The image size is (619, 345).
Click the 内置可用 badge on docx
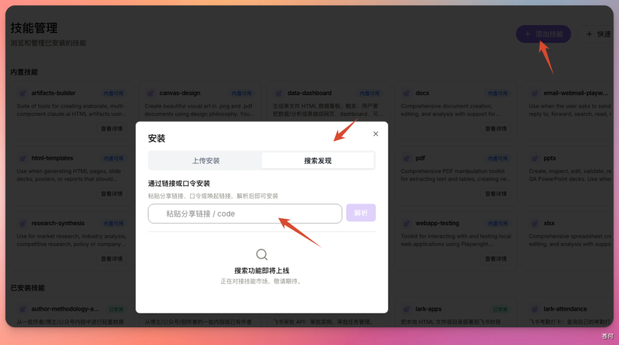497,93
